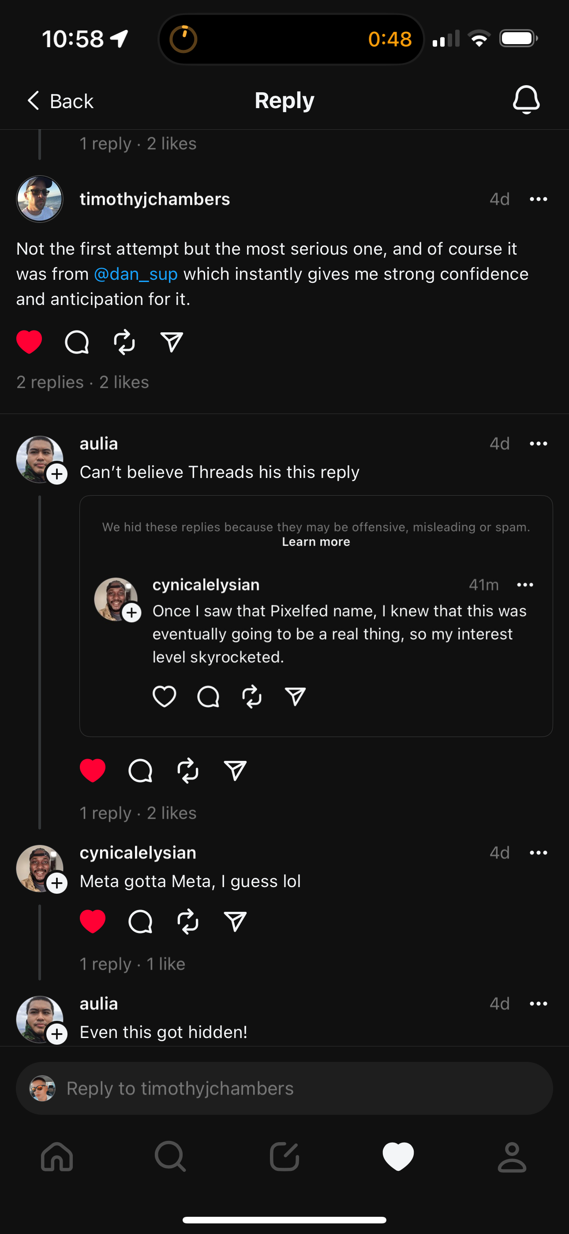Unlike timothyjchambers' post with red heart
Screen dimensions: 569x1234
tap(29, 342)
